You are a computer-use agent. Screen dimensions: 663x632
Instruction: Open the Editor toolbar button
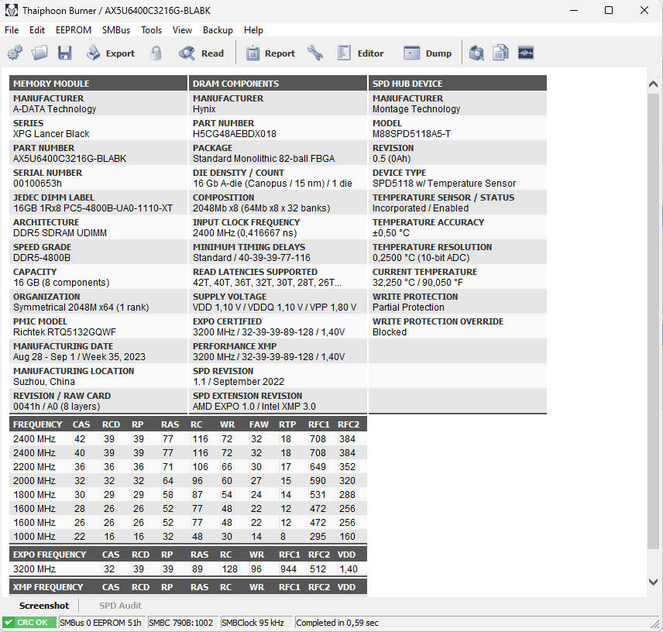[361, 53]
